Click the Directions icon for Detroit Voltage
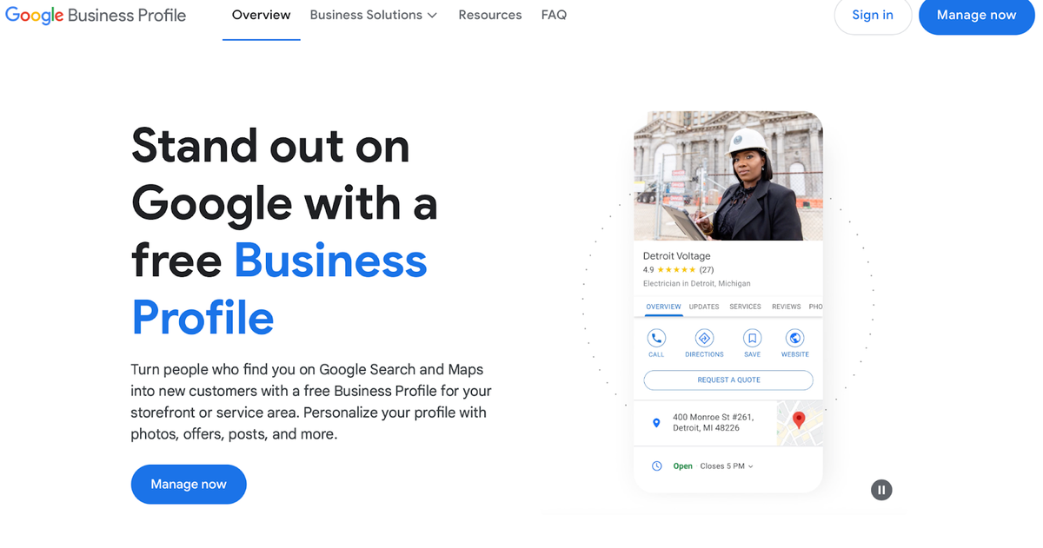This screenshot has width=1043, height=548. [x=704, y=337]
